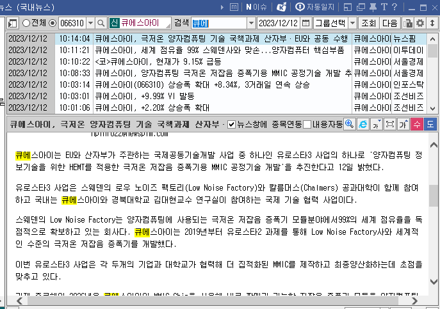
Task: Click the 다음 next button
Action: click(x=390, y=23)
